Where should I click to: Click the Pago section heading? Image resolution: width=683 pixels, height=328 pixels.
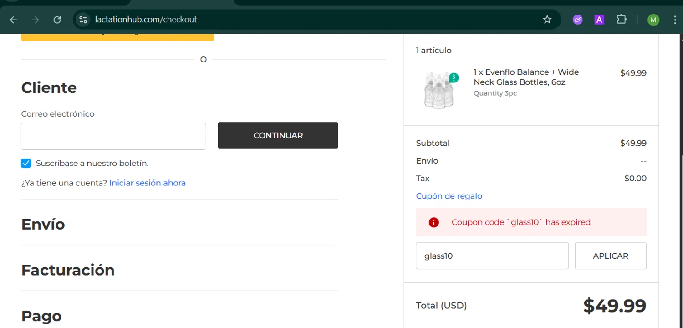pos(41,316)
